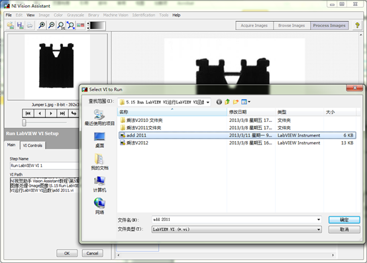Click the cancel (取消) dialog button

coord(344,229)
